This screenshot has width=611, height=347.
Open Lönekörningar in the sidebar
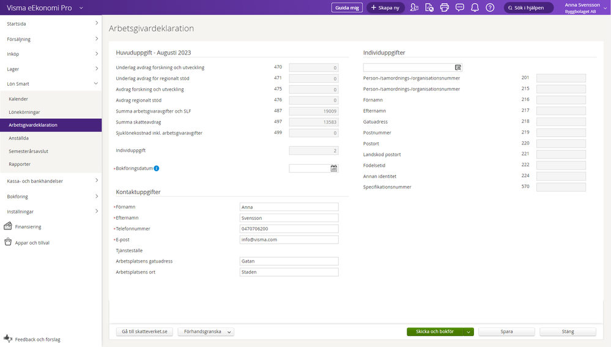point(24,112)
